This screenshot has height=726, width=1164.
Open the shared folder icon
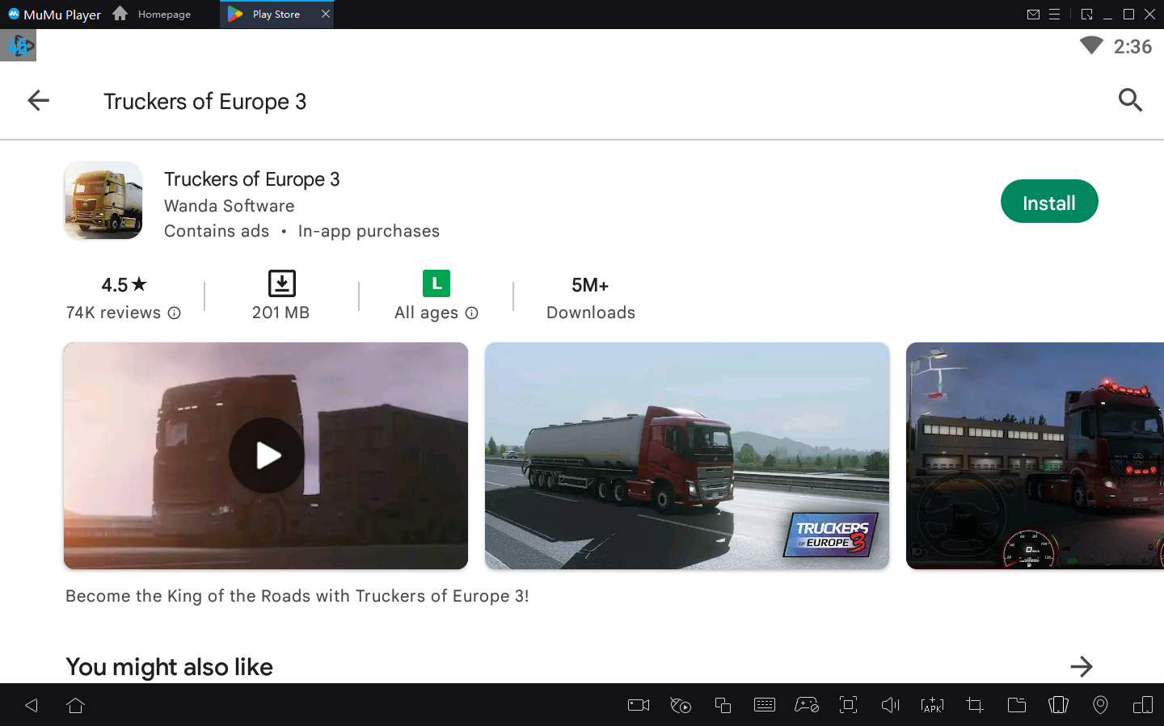1017,705
